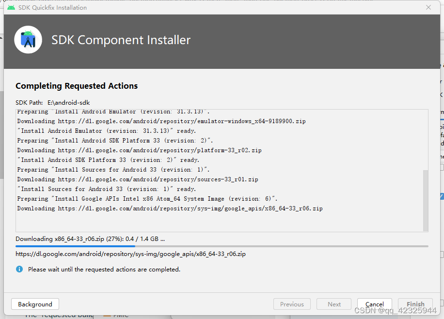Click the Android Studio logo icon in header
This screenshot has height=319, width=444.
pos(28,40)
